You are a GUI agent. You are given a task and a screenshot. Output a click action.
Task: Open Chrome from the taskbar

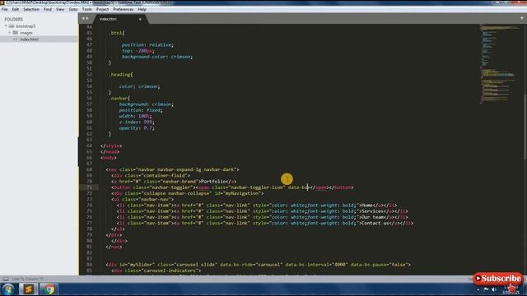tap(49, 289)
